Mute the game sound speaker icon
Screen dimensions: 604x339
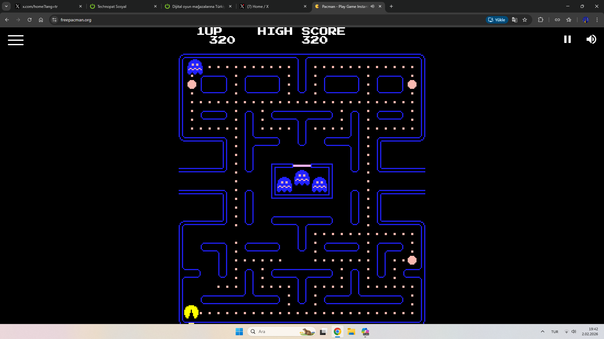pos(591,39)
